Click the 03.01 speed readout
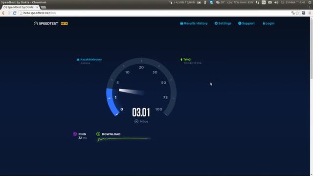 point(141,112)
